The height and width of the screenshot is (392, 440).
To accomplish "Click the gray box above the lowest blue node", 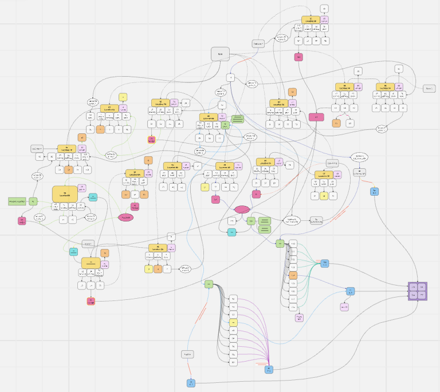I will point(188,355).
